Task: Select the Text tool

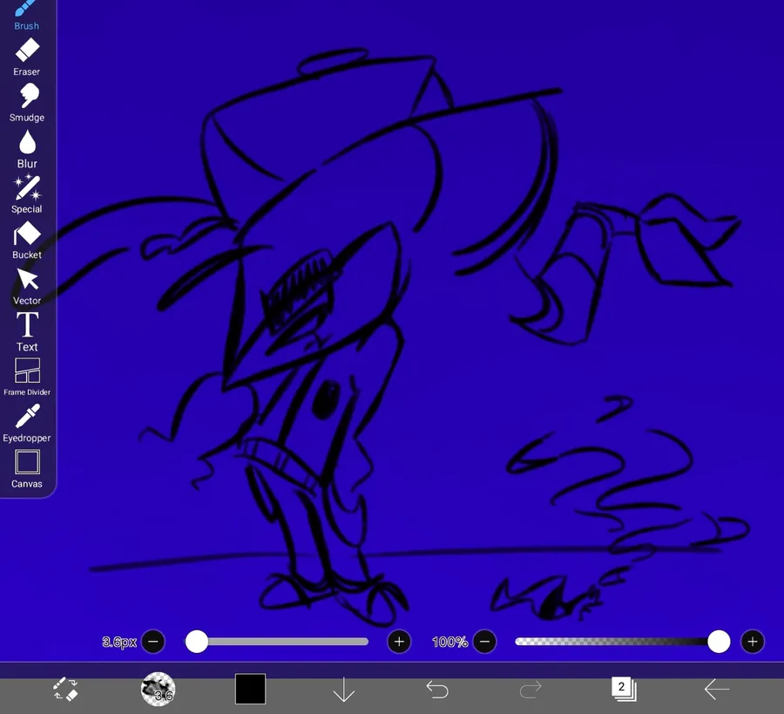Action: (27, 332)
